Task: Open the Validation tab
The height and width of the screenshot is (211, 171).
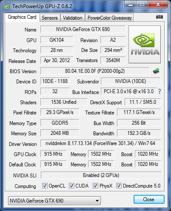Action: coord(73,18)
